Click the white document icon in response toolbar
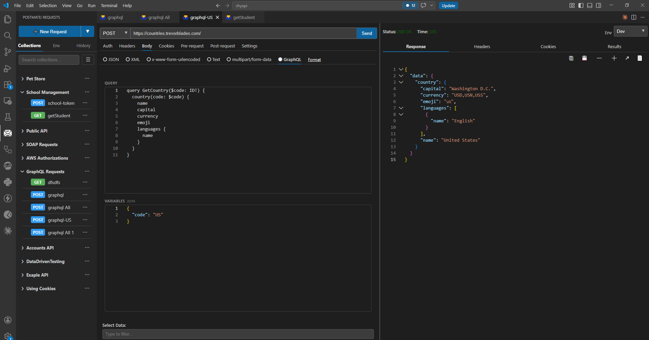Screen dimensions: 649x340 pyautogui.click(x=640, y=58)
